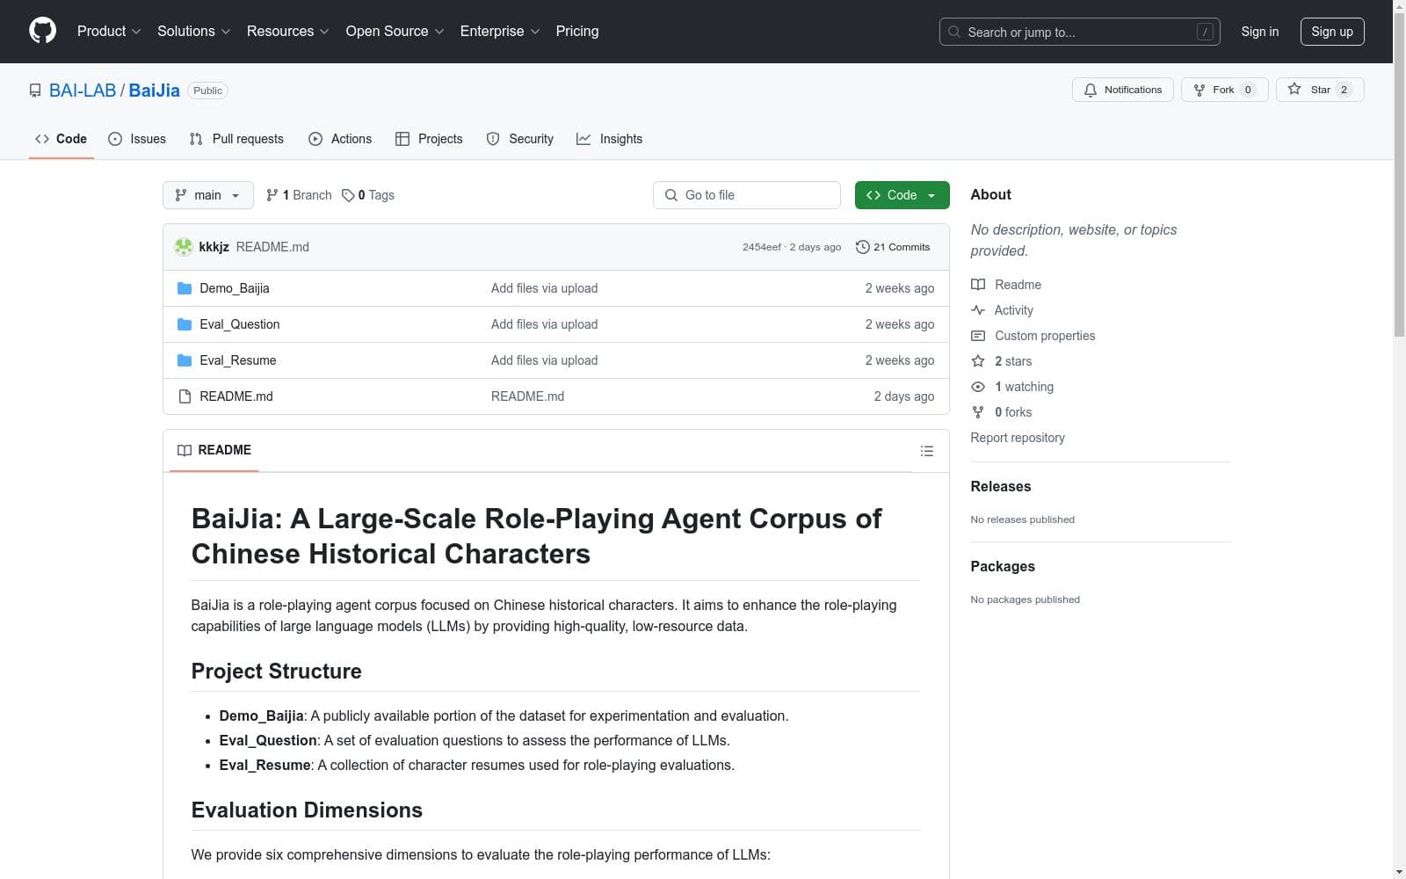
Task: Click the latest commit message README.md beside kkkjz
Action: [272, 247]
